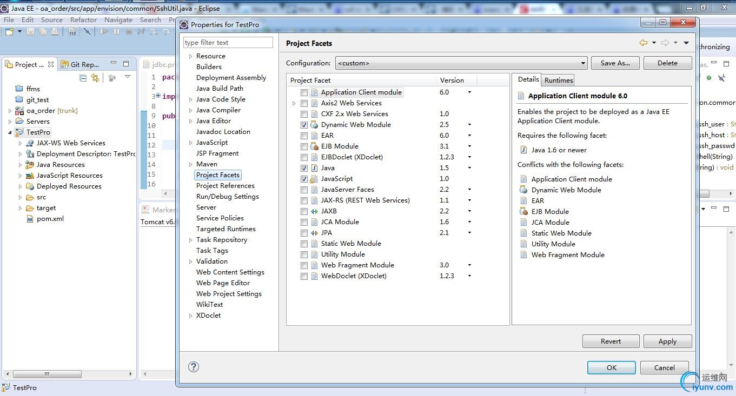Expand the Java Resources node
The image size is (736, 396).
click(x=21, y=165)
